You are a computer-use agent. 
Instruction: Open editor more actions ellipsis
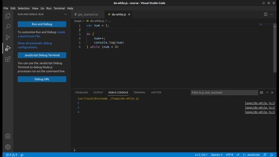point(271,14)
